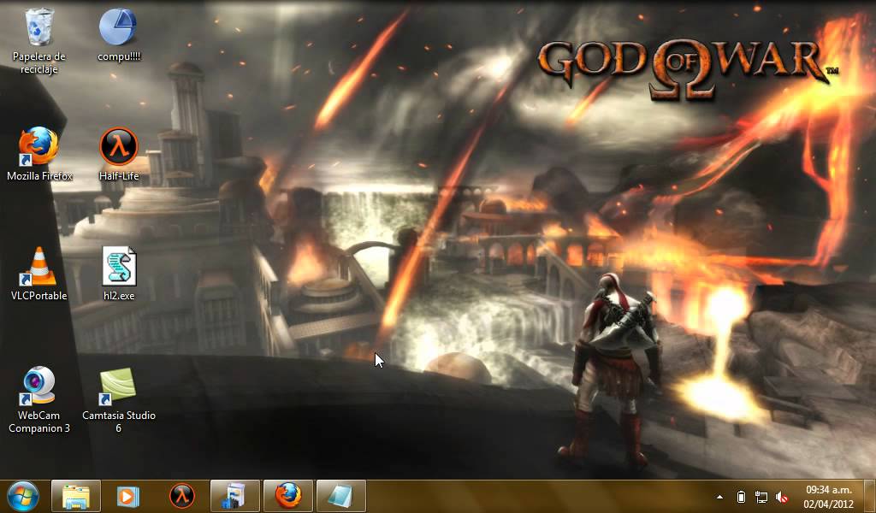The height and width of the screenshot is (513, 876).
Task: Open Windows Explorer from the taskbar
Action: click(76, 496)
